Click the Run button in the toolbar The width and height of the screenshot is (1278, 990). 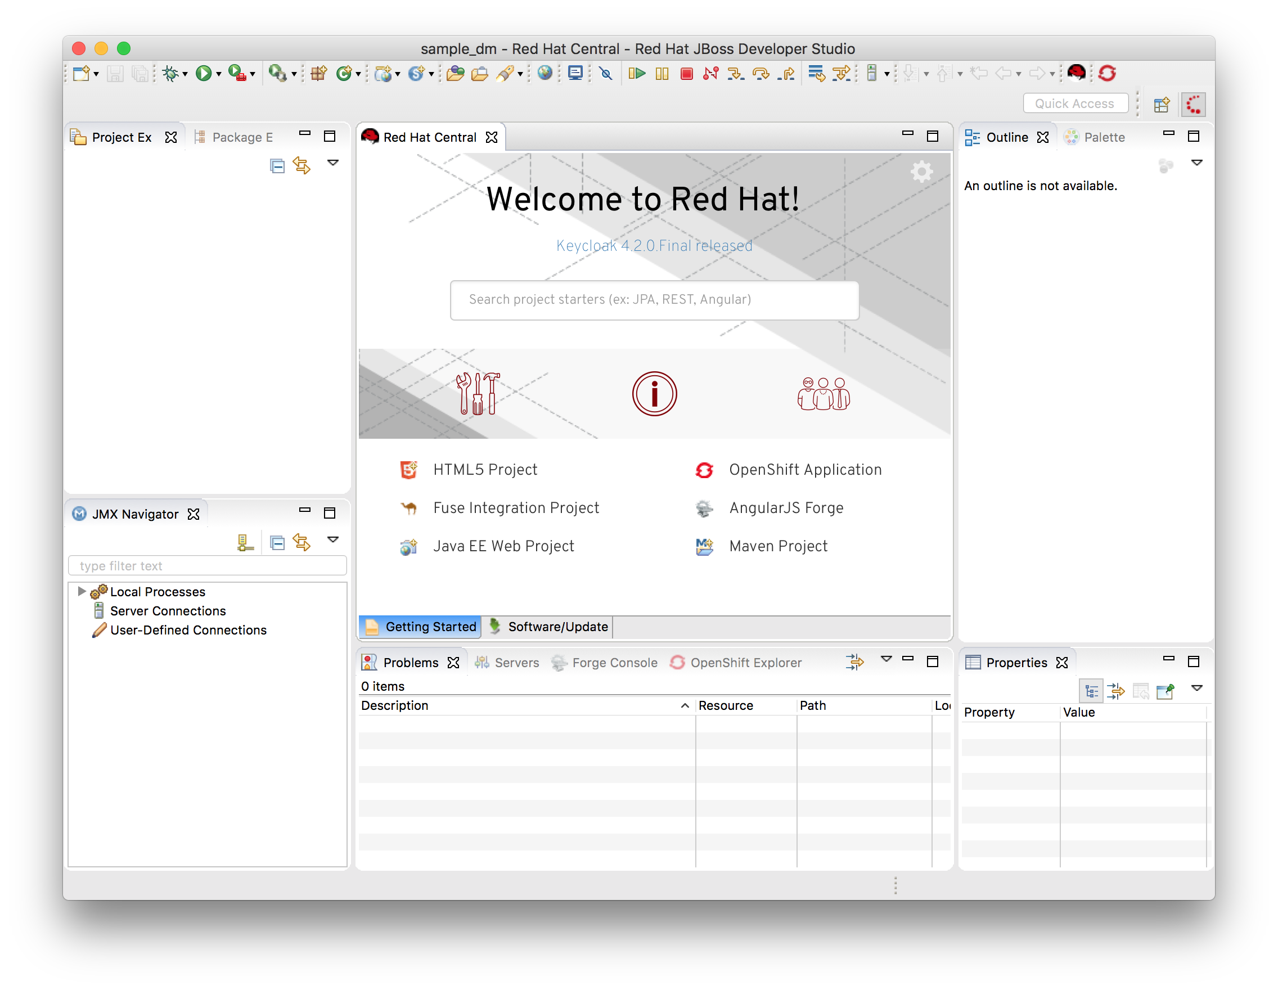pyautogui.click(x=204, y=73)
